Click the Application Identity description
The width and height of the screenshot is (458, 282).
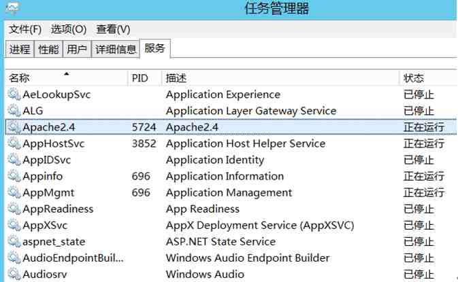(x=215, y=160)
